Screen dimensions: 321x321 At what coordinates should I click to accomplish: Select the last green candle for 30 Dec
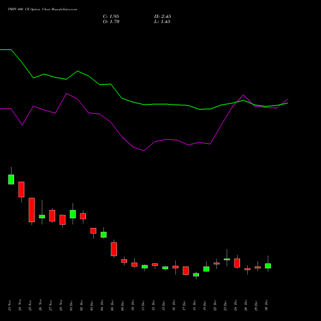point(268,266)
